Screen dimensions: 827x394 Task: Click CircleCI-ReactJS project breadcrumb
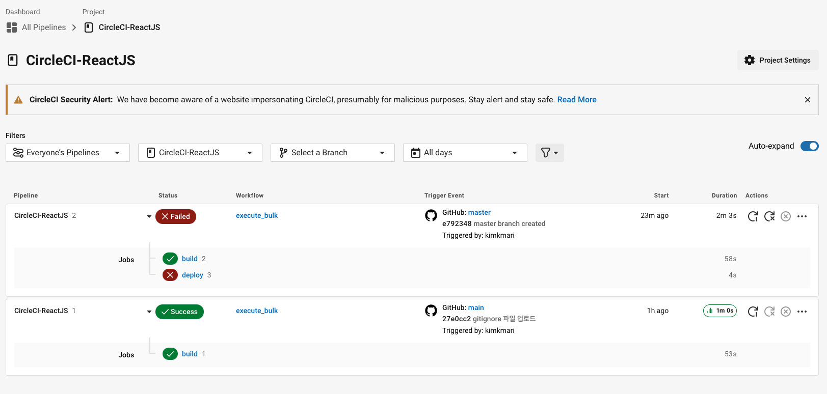129,27
